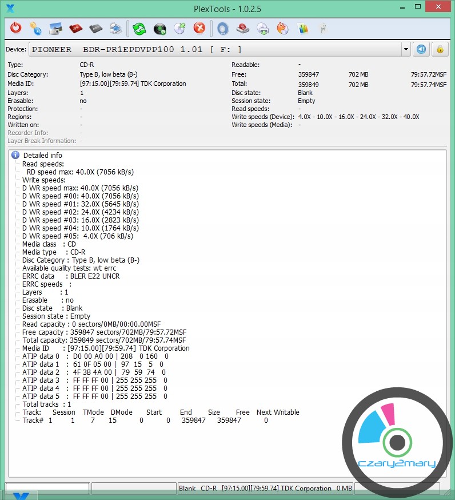The image size is (455, 500).
Task: Click the gray HTML export icon
Action: click(x=95, y=28)
